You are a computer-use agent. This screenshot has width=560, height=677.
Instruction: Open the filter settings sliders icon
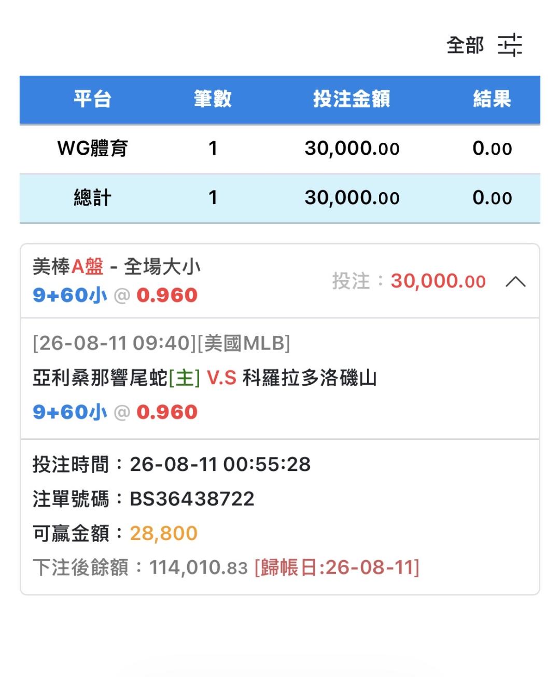(510, 45)
